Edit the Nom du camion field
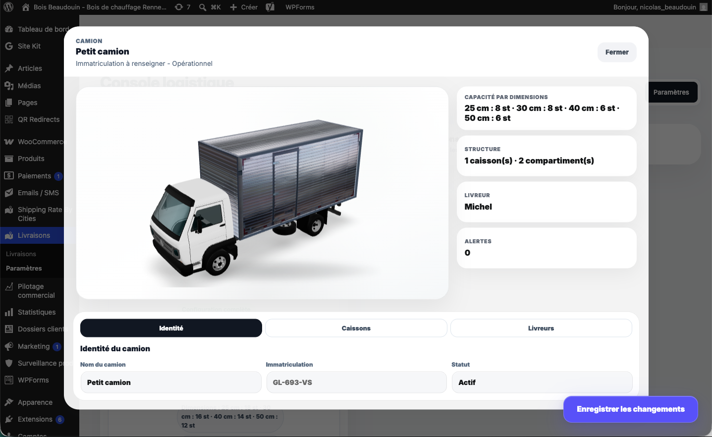Image resolution: width=712 pixels, height=437 pixels. 171,382
